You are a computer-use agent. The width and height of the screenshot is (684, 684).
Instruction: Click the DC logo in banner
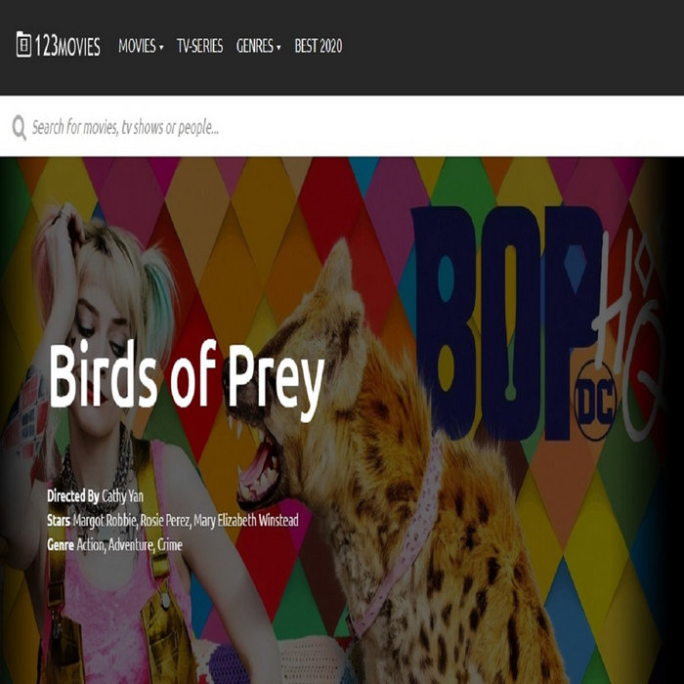595,401
